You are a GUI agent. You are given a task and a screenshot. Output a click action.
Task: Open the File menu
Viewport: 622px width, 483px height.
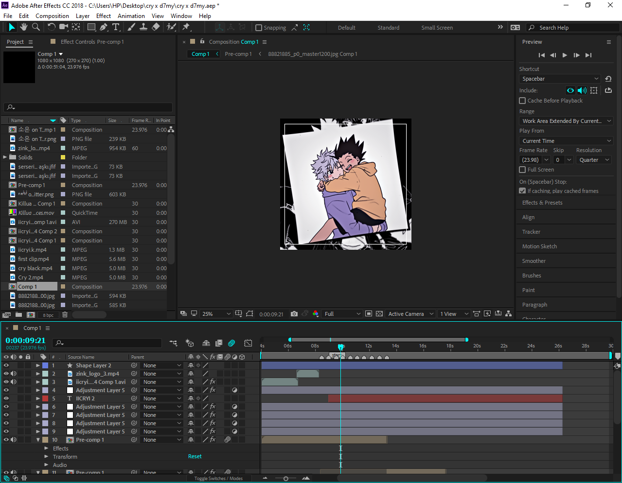(8, 16)
